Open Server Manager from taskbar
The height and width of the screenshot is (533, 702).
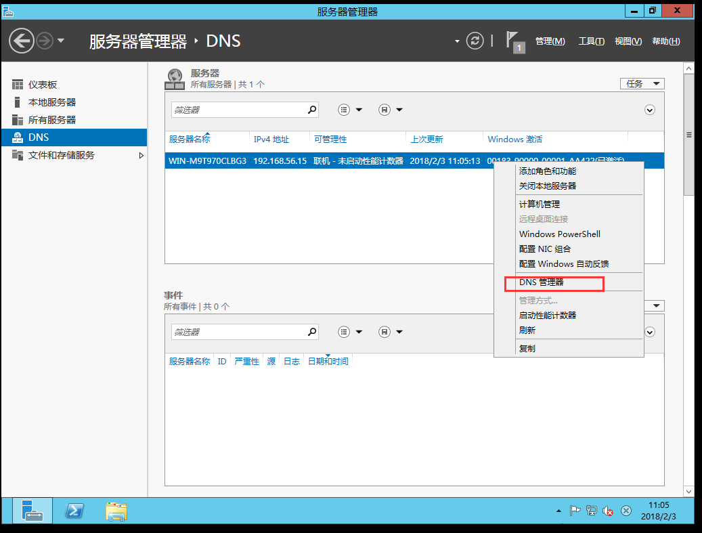point(32,511)
